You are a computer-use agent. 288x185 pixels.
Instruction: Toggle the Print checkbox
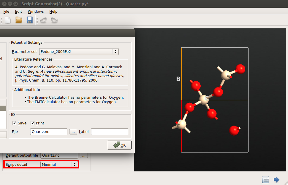[x=32, y=123]
